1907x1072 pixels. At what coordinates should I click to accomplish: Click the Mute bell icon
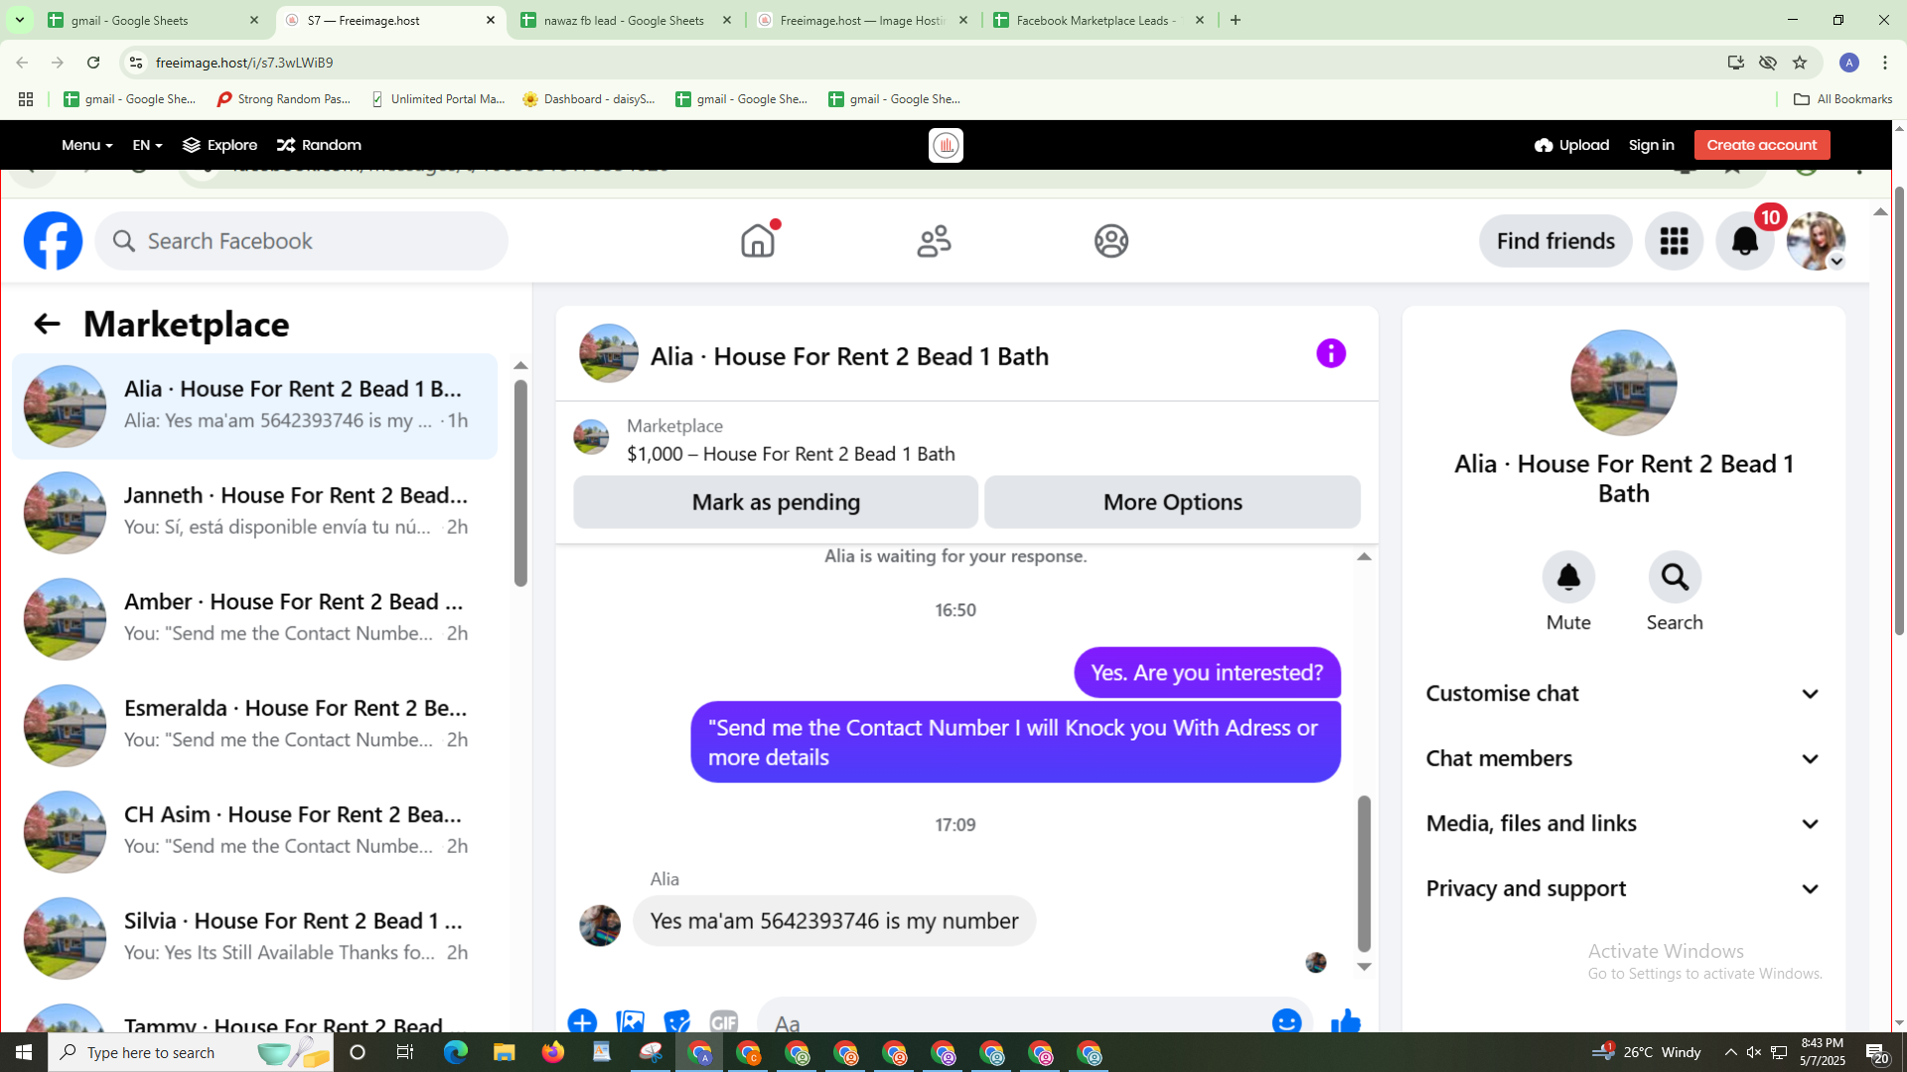tap(1568, 577)
